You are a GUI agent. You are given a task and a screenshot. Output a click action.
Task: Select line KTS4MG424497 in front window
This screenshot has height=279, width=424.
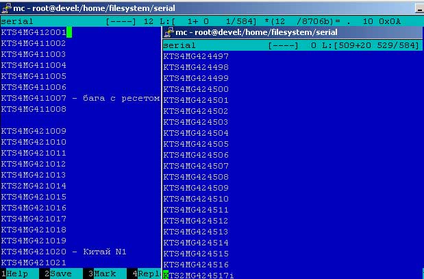[196, 56]
